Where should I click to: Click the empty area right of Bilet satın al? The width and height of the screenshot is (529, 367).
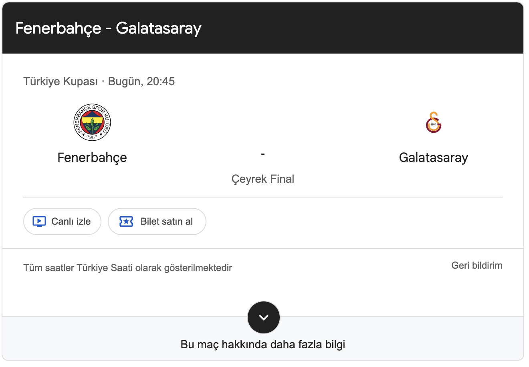coord(354,221)
